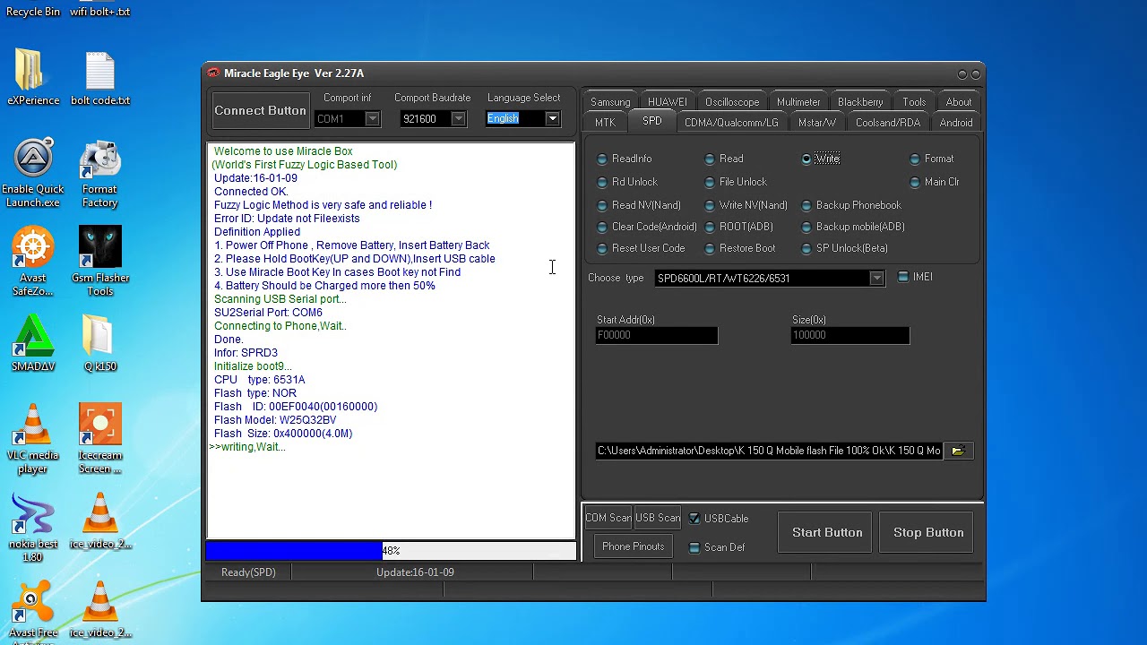Launch VLC media player shortcut
The image size is (1147, 645).
click(33, 439)
